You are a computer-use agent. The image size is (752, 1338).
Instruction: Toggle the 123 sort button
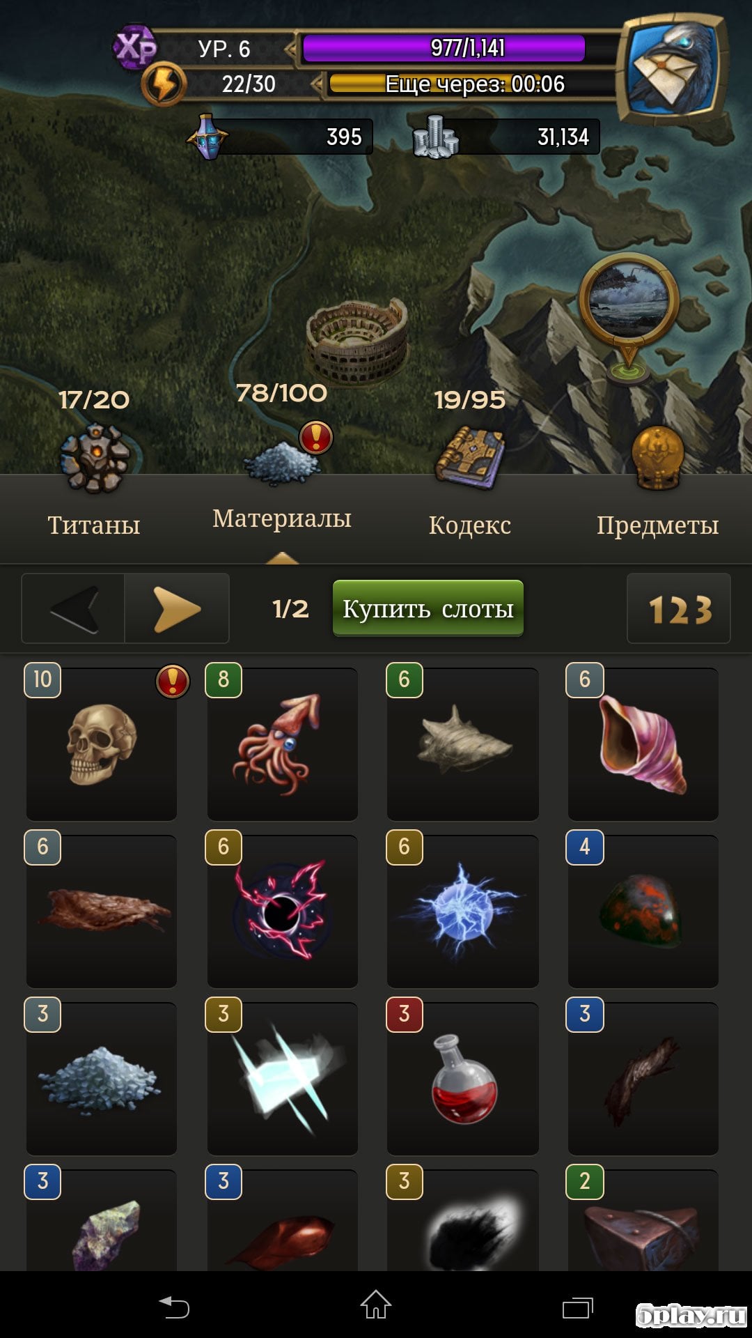click(679, 609)
